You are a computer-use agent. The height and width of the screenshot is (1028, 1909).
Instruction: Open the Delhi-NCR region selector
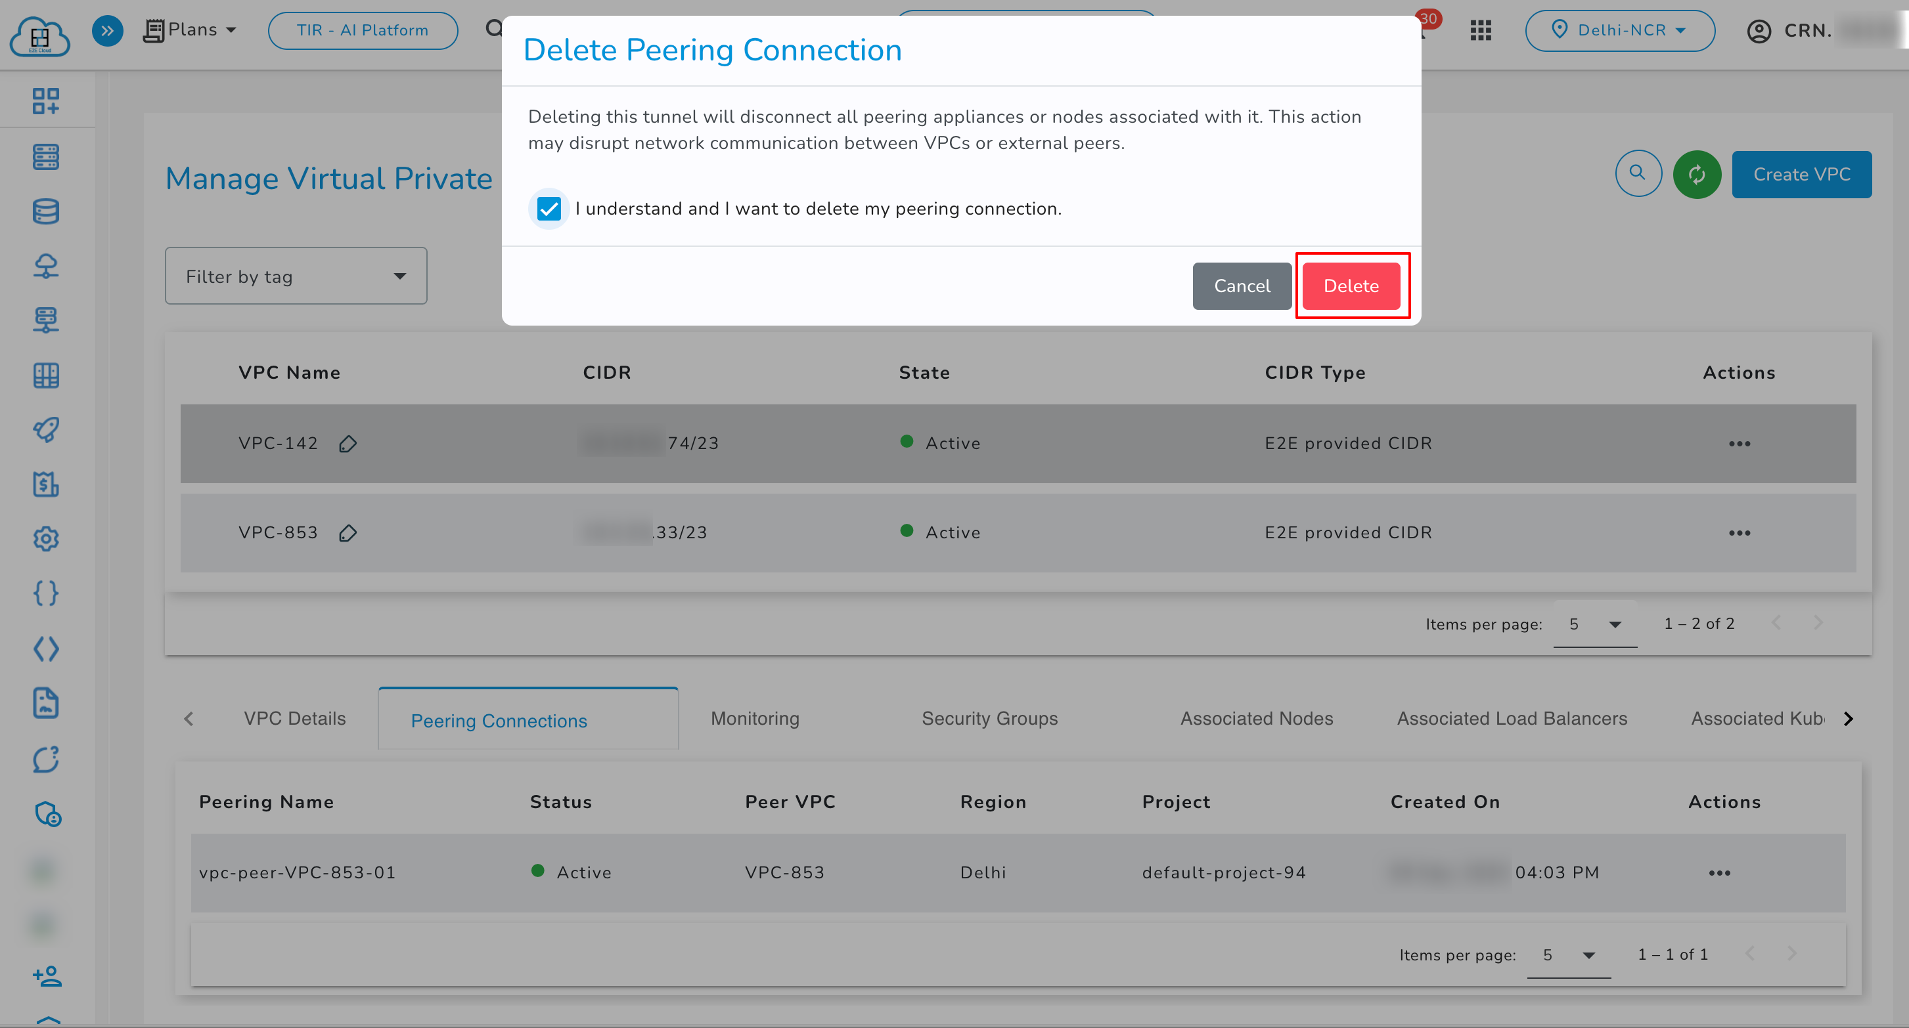coord(1620,30)
